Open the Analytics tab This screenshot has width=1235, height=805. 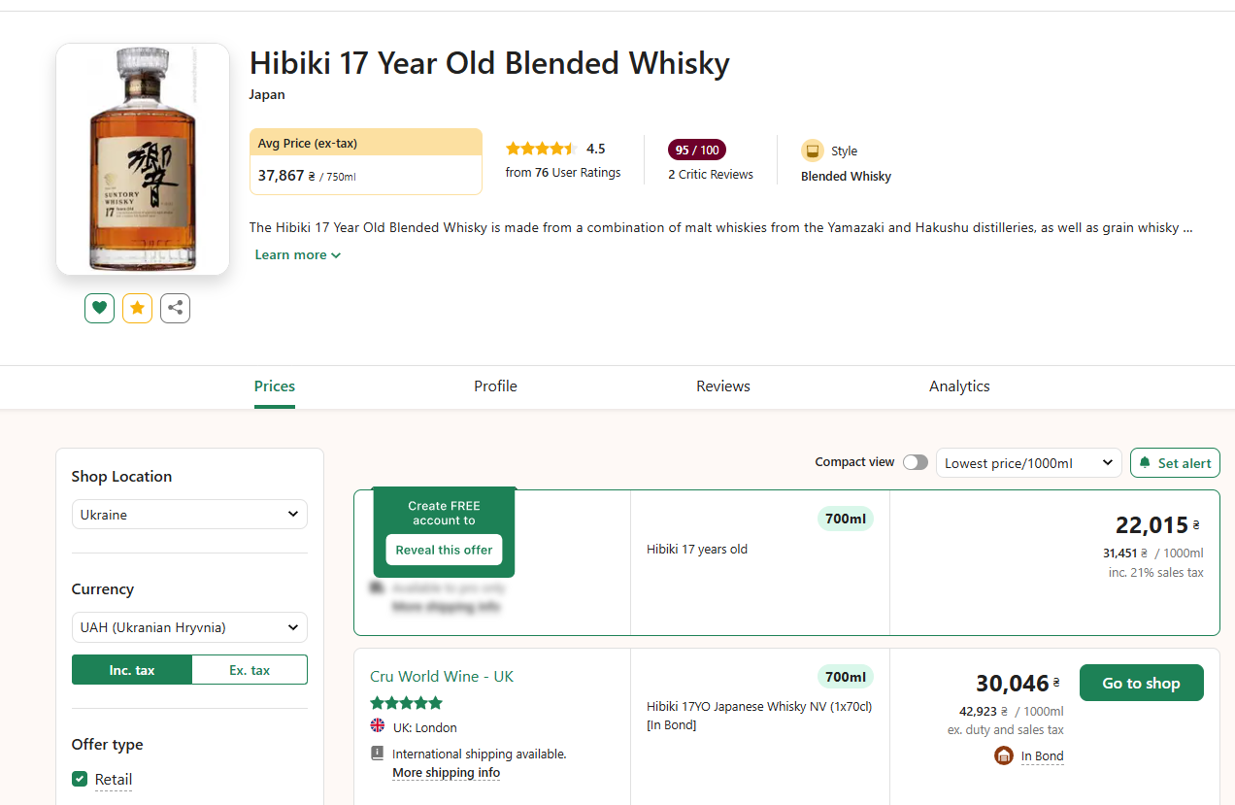point(959,386)
